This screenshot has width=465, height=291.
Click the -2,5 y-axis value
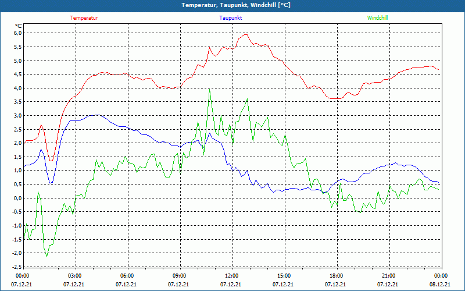tap(17, 267)
